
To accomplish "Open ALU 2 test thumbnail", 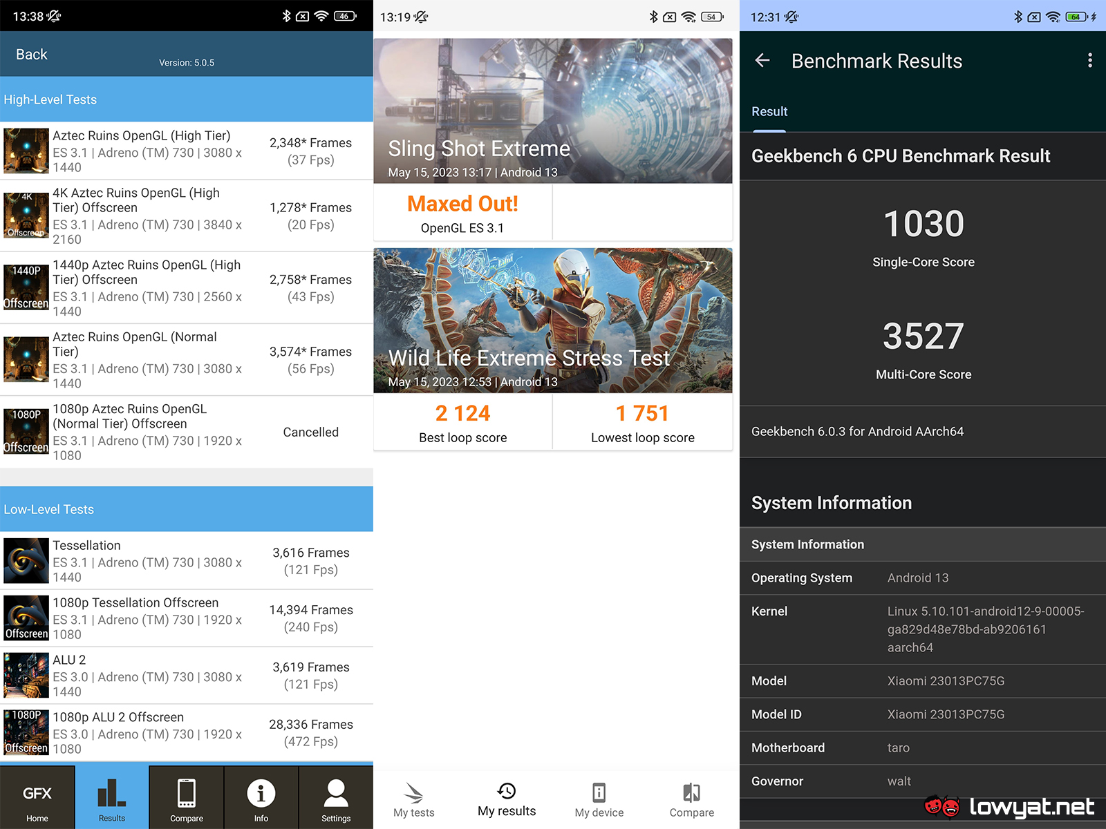I will click(x=26, y=676).
